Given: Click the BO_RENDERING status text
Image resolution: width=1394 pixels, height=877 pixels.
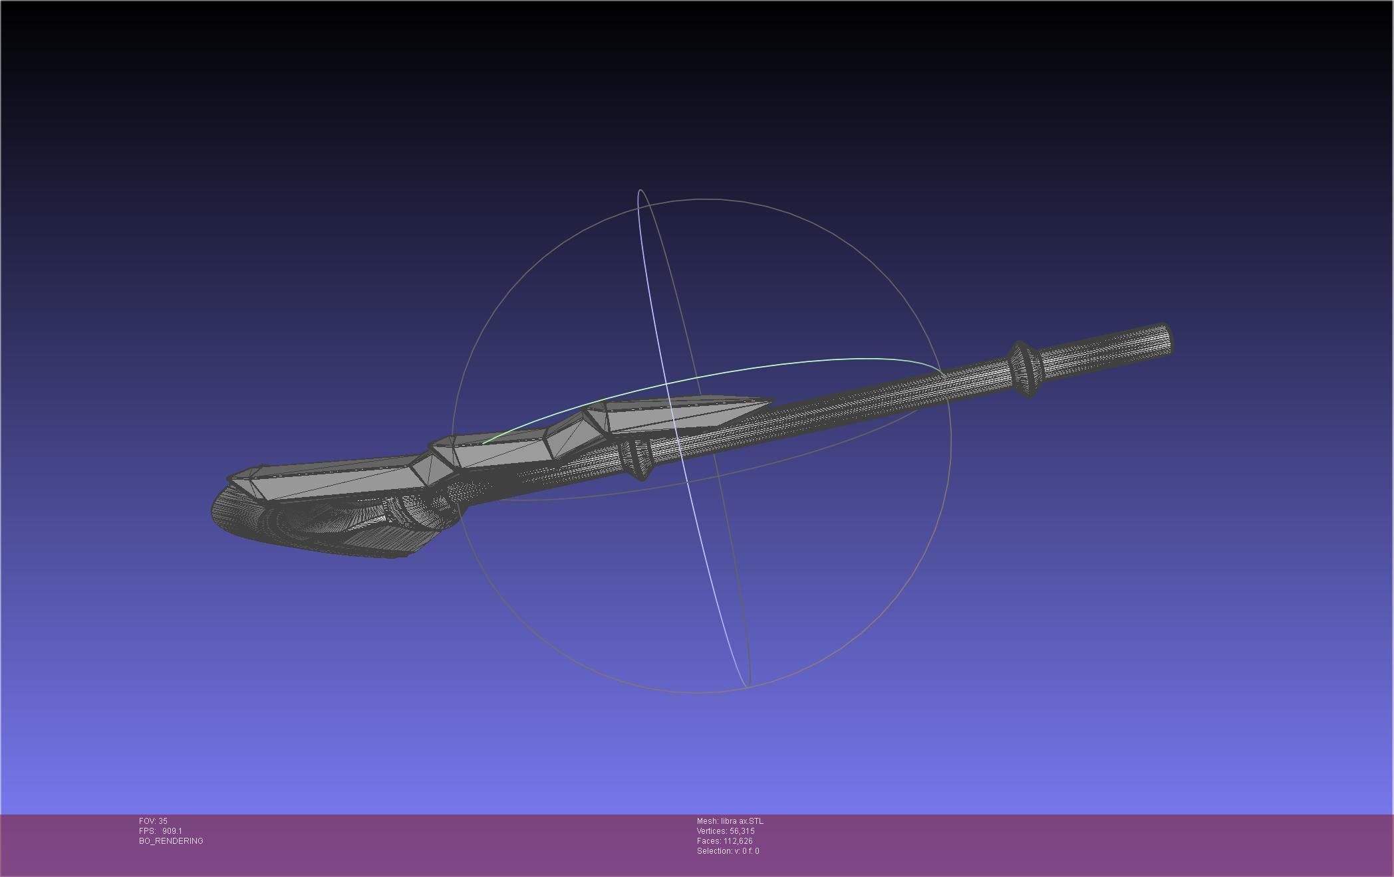Looking at the screenshot, I should point(171,841).
